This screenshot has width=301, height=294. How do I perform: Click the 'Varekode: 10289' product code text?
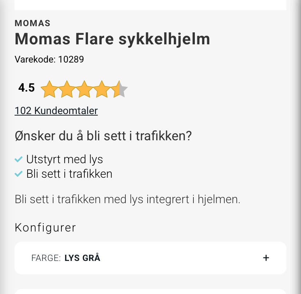point(49,59)
